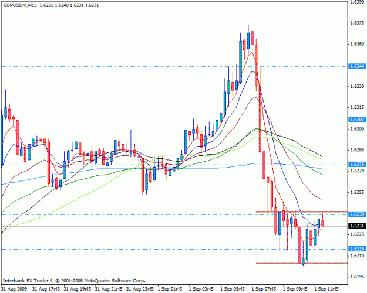The width and height of the screenshot is (367, 293).
Task: Select the 1.6275 blue price level label
Action: pyautogui.click(x=357, y=165)
